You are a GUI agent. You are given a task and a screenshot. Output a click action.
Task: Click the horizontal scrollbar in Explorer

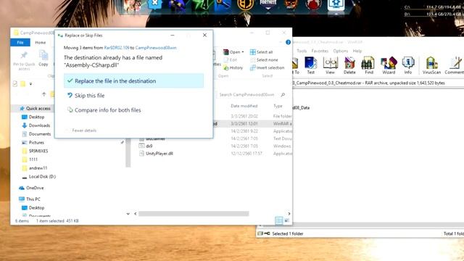coord(194,214)
